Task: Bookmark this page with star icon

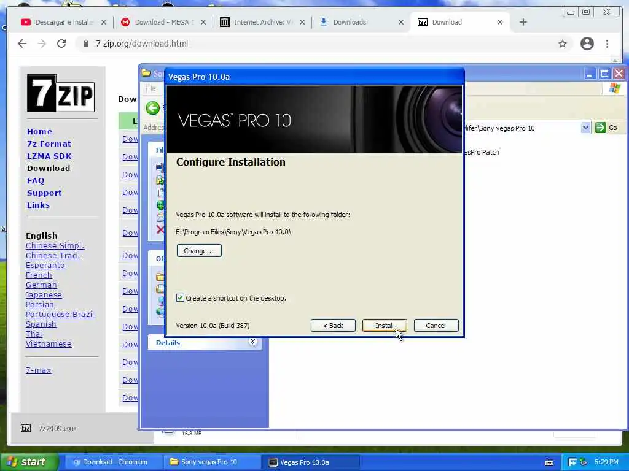Action: click(x=563, y=44)
